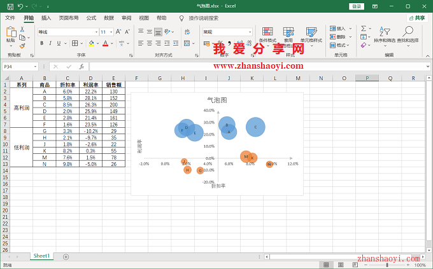This screenshot has width=433, height=269.
Task: Toggle underline formatting
Action: (59, 43)
